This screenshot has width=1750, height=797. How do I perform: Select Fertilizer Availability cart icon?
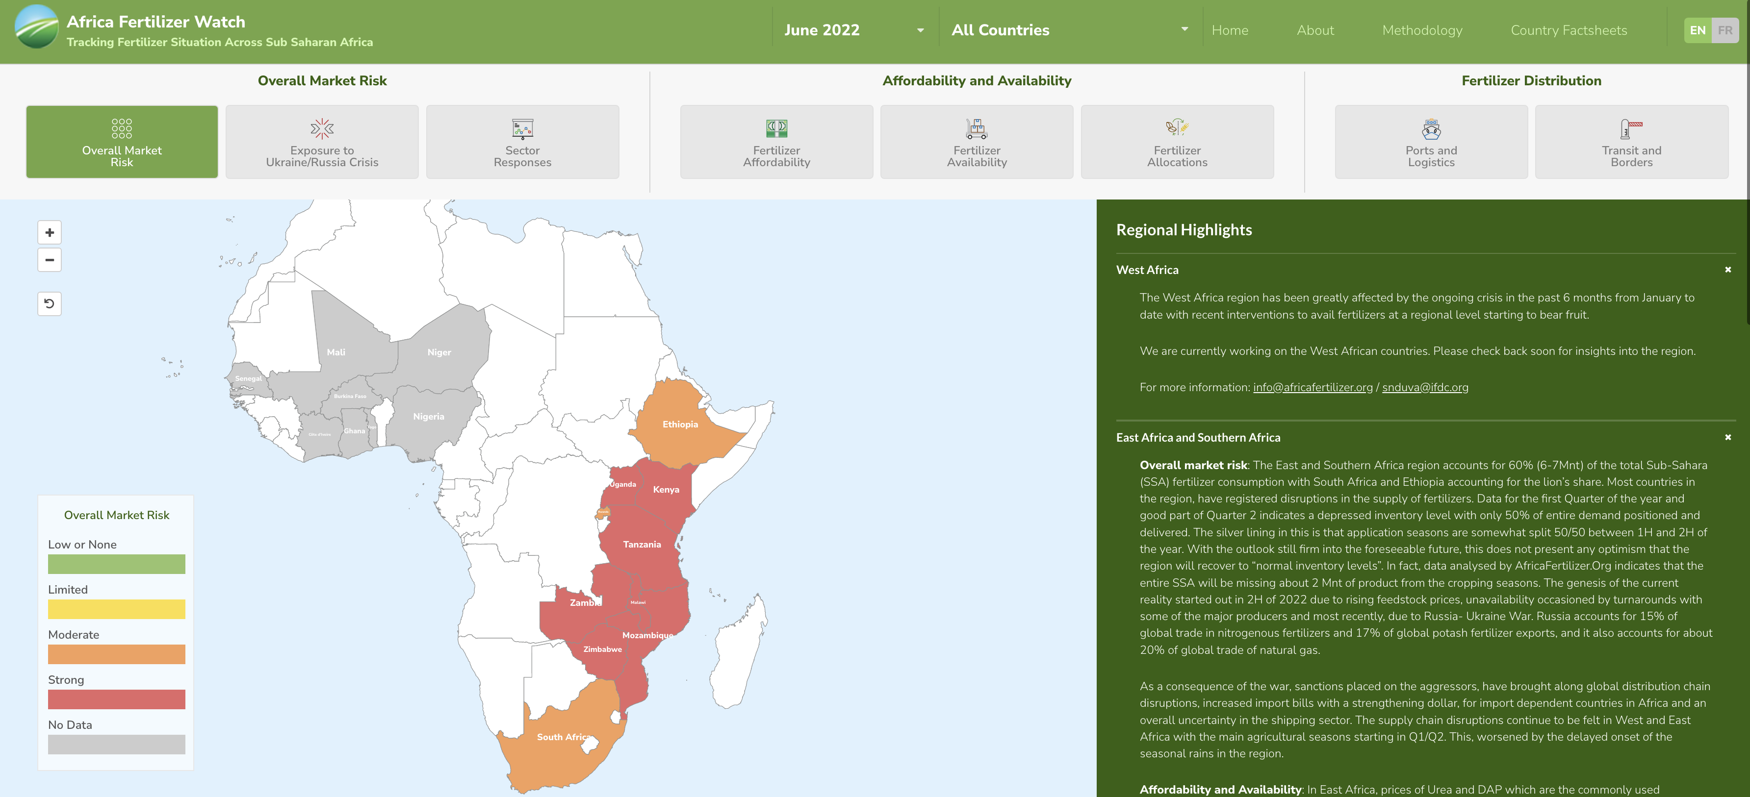976,127
